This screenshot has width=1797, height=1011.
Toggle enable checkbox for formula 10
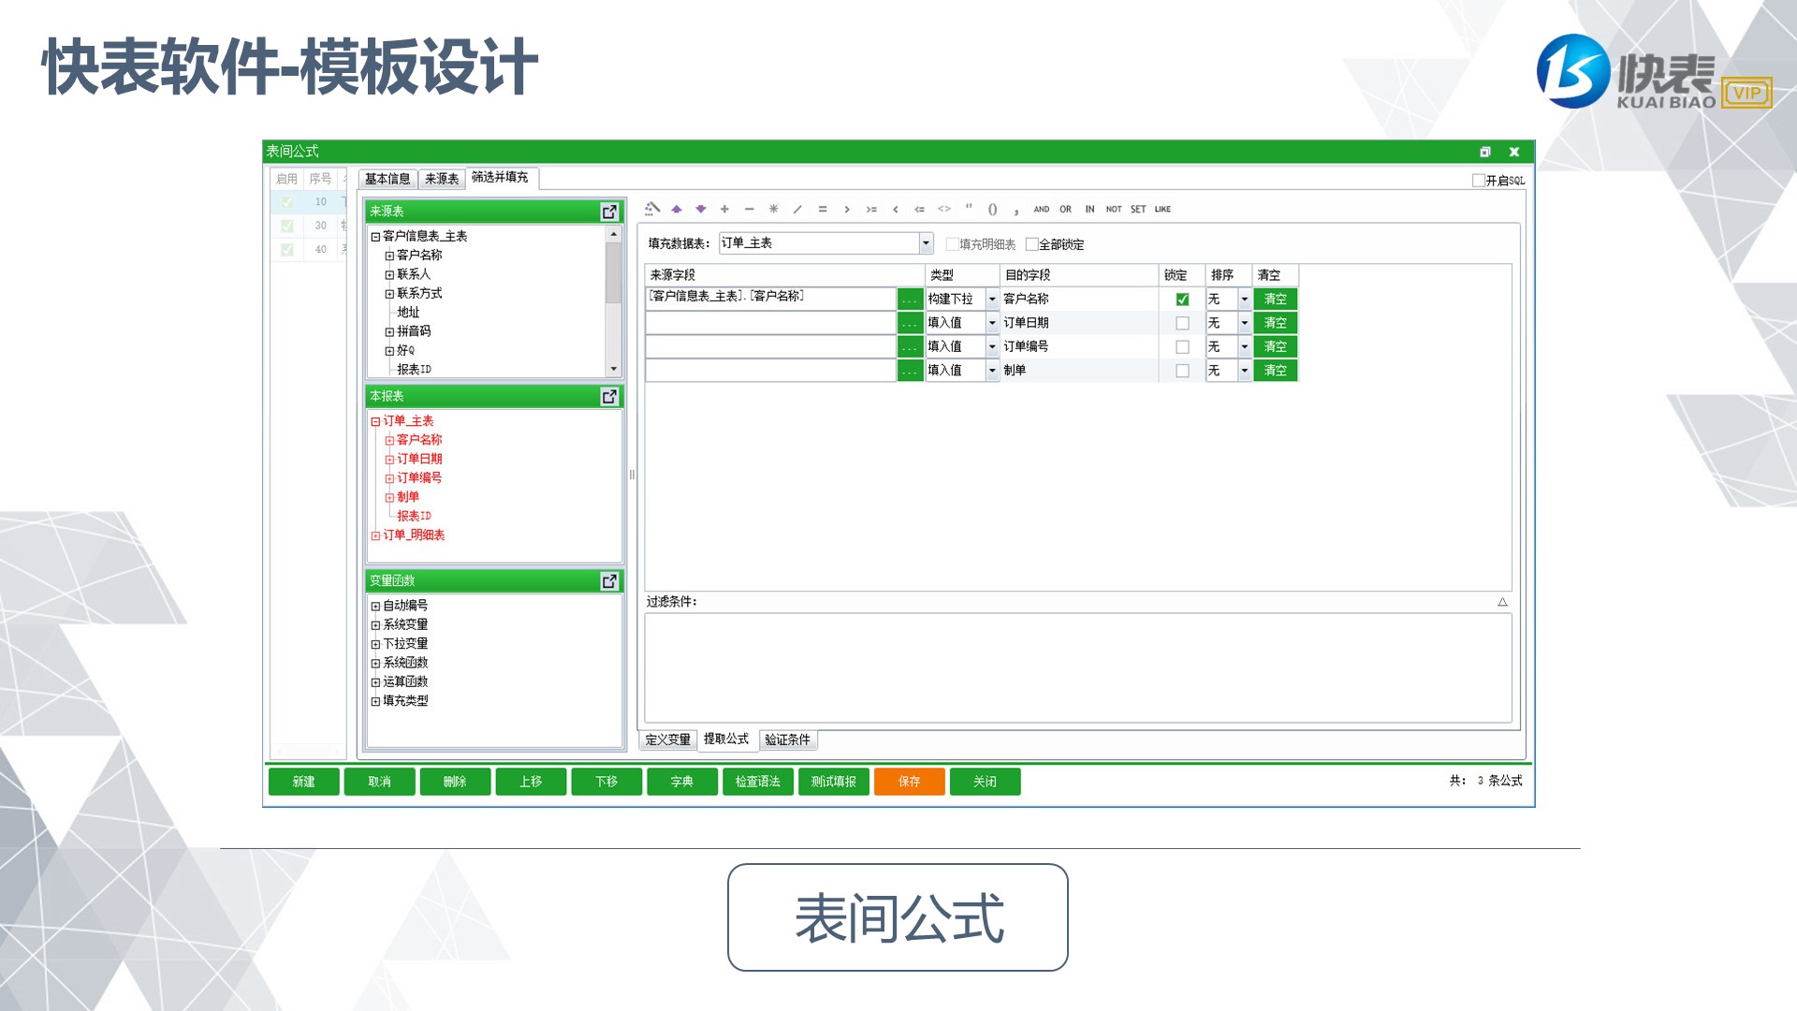pos(287,202)
